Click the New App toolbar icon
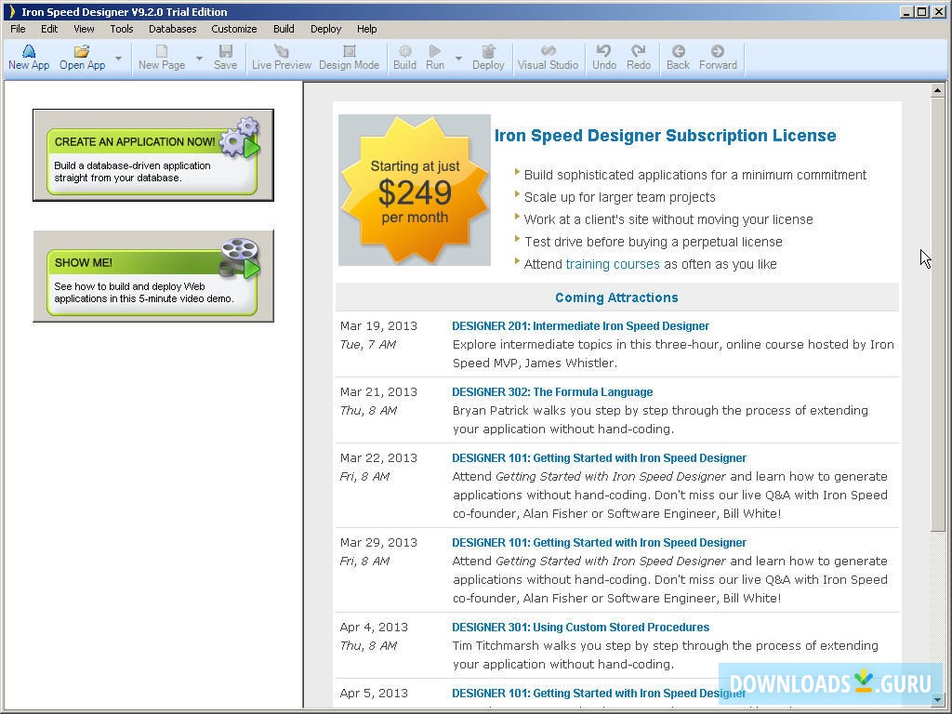 [28, 52]
